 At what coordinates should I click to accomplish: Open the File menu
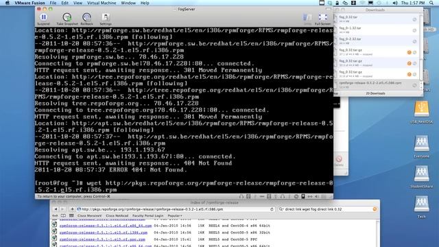[53, 3]
